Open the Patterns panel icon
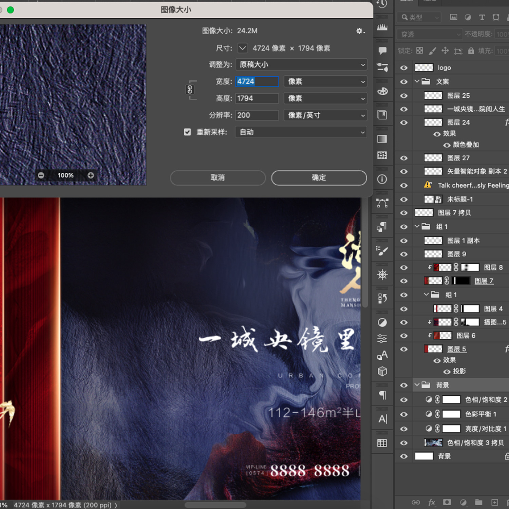Image resolution: width=509 pixels, height=509 pixels. 382,155
